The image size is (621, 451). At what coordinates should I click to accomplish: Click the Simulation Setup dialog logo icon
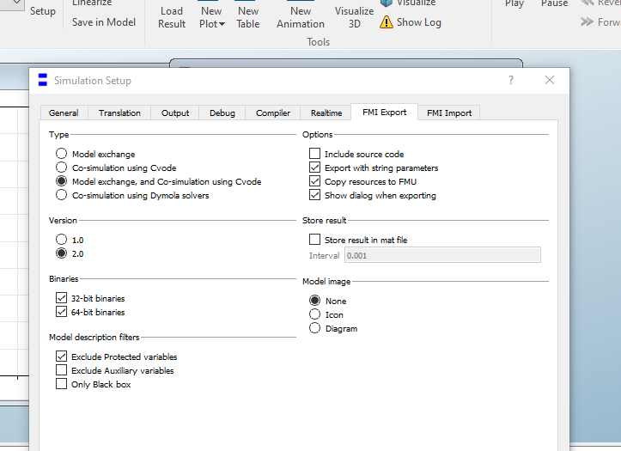coord(43,80)
